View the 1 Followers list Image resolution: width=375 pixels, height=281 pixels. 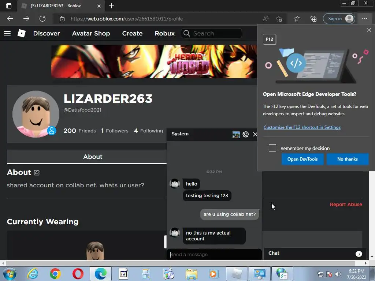pos(115,131)
